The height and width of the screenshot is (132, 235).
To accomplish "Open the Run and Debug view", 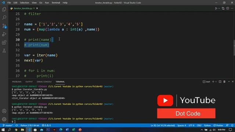I will pyautogui.click(x=4, y=34).
